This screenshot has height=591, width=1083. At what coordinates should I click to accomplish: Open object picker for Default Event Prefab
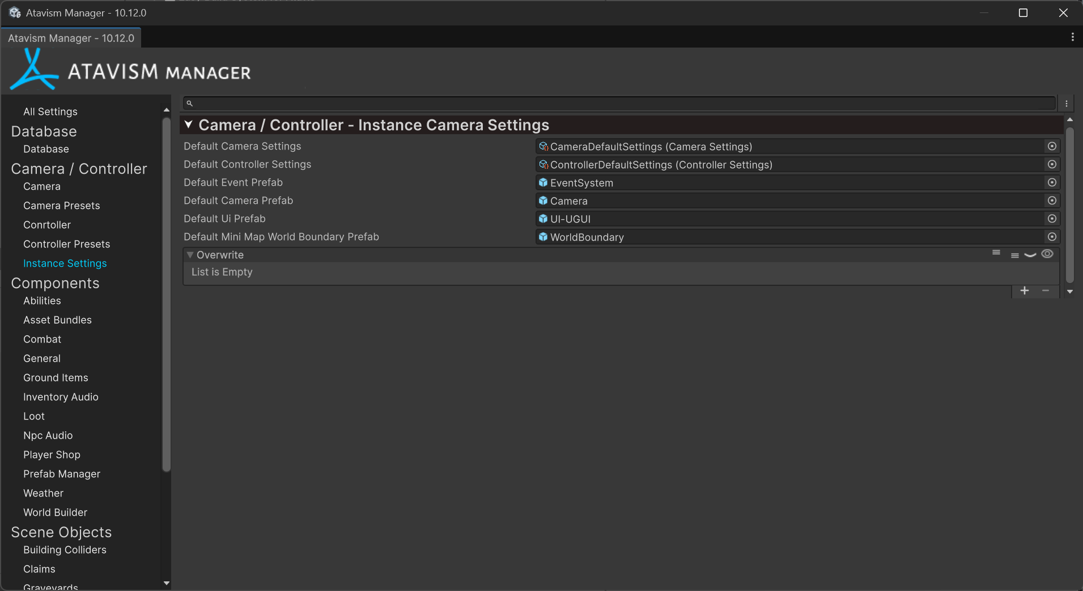click(1052, 182)
